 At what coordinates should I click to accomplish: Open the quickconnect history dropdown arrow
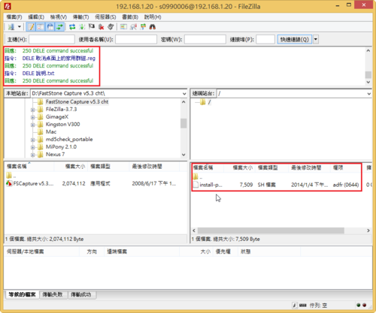316,39
